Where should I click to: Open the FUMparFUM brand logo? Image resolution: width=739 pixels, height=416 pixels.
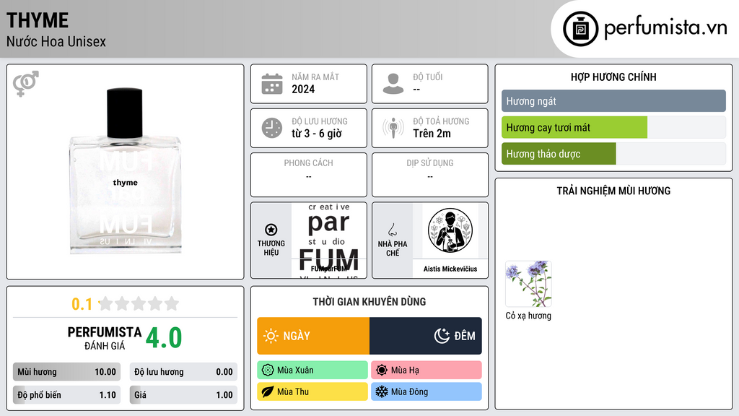[x=329, y=240]
